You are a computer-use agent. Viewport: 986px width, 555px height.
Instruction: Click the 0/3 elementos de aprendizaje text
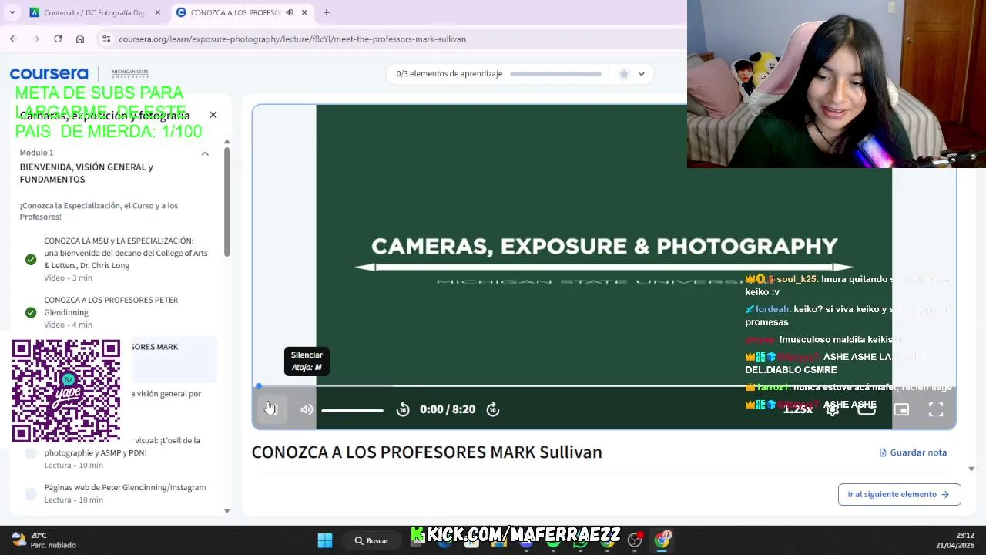pyautogui.click(x=449, y=74)
